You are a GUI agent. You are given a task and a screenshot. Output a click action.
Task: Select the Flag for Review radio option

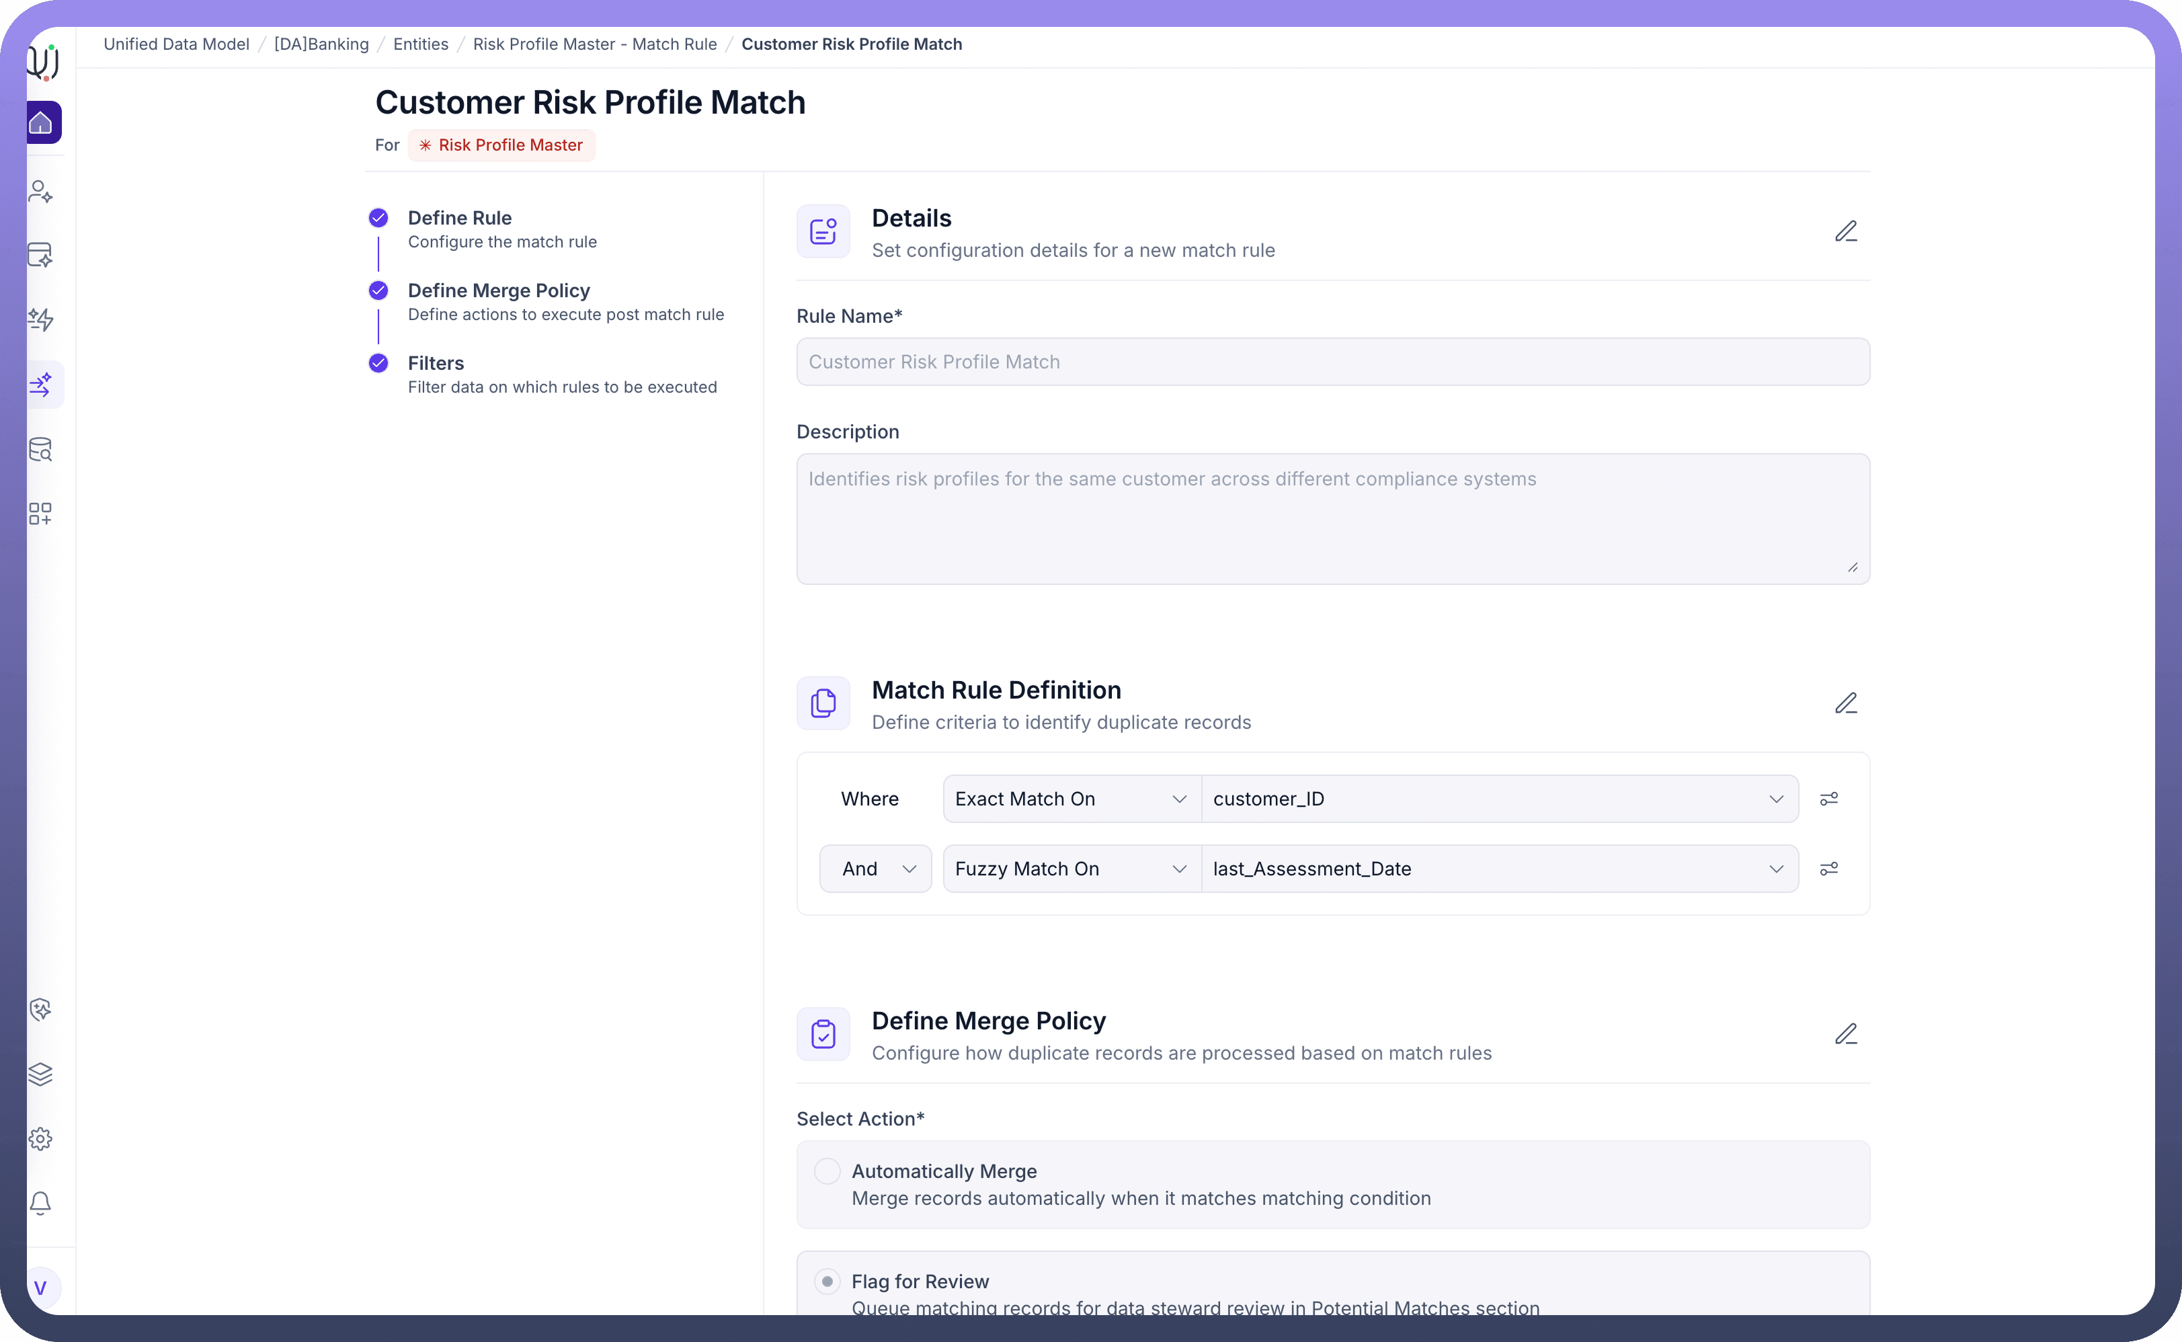pos(827,1281)
